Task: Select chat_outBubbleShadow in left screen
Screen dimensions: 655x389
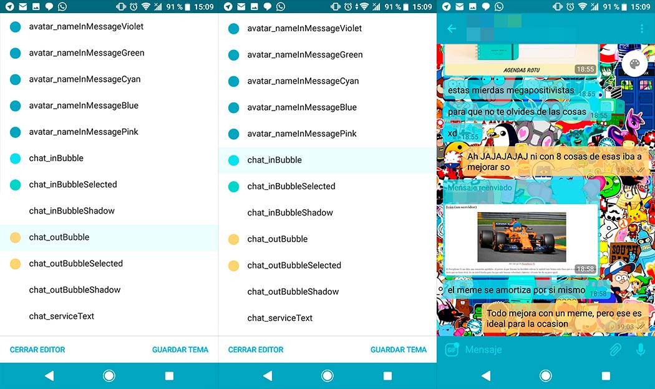Action: coord(109,290)
